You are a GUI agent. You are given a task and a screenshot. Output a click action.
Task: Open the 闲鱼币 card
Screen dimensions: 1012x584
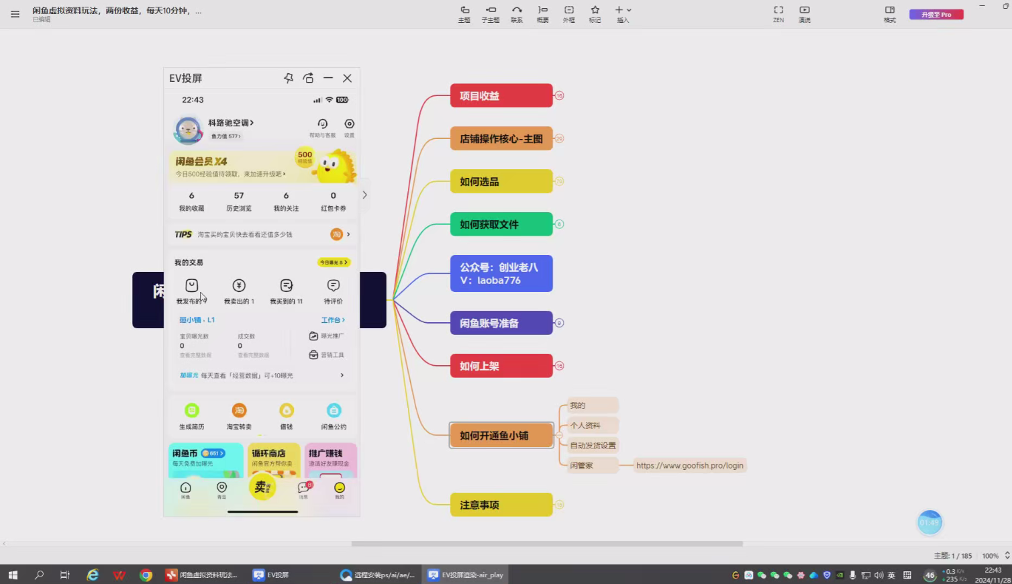[206, 460]
